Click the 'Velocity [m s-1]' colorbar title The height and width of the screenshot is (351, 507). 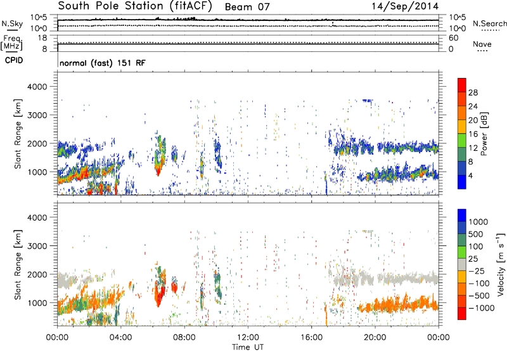coord(501,265)
